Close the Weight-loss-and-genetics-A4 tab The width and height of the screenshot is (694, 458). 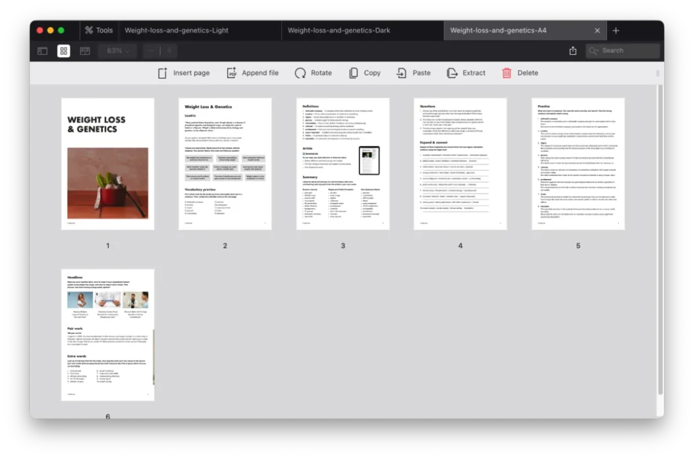597,30
